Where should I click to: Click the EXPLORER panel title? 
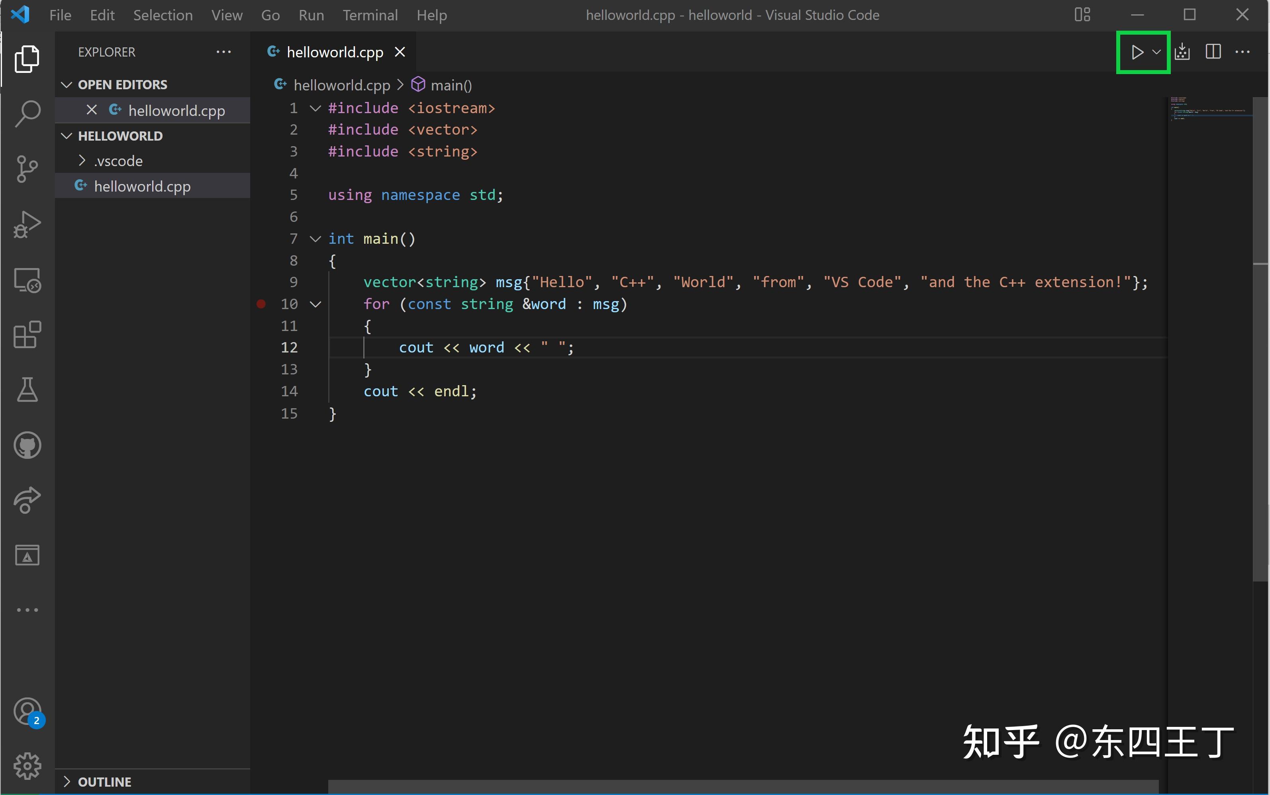click(x=107, y=52)
